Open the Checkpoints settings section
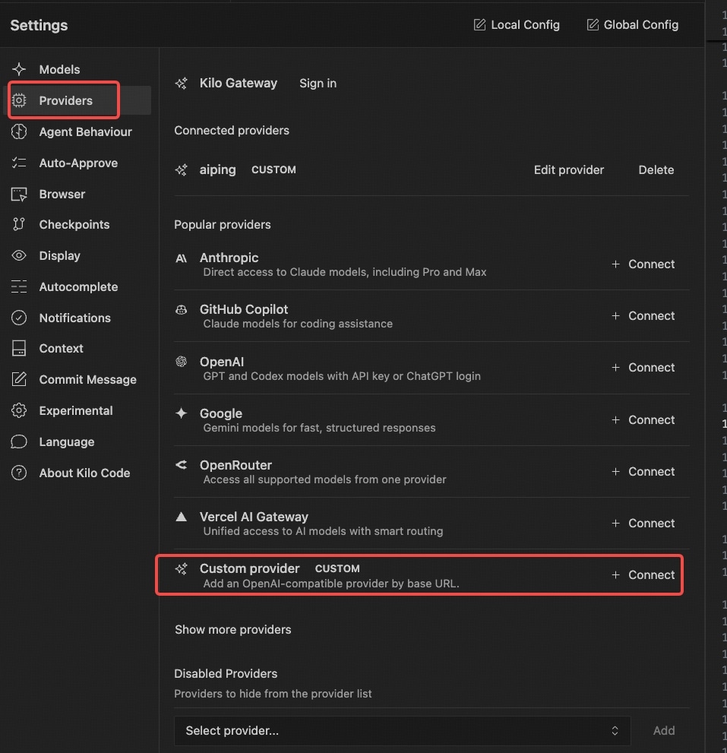Image resolution: width=727 pixels, height=753 pixels. (x=79, y=224)
